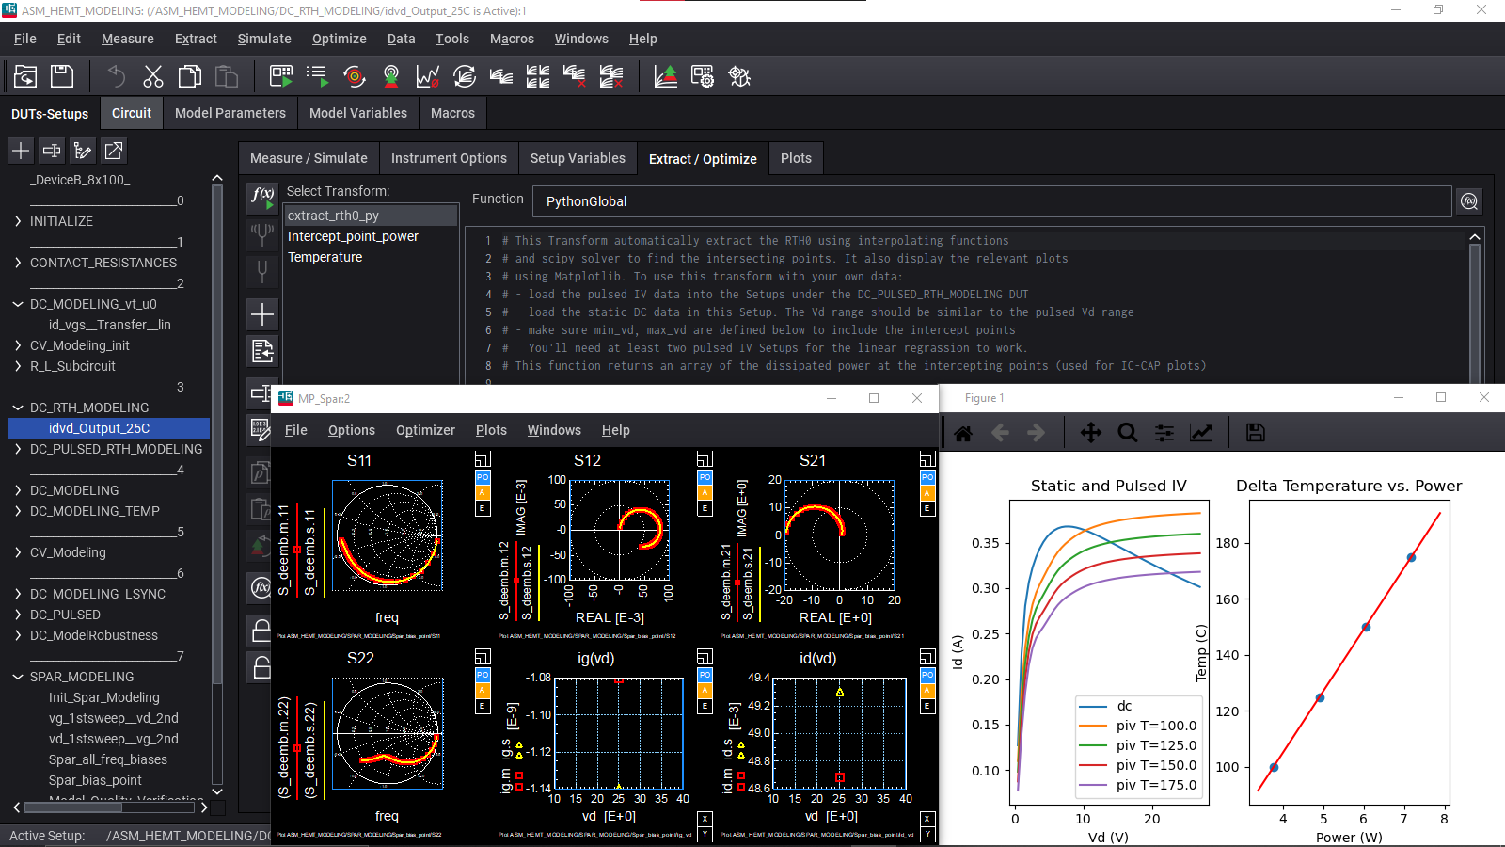Select the Pan axes tool in Figure 1
This screenshot has height=847, width=1505.
point(1090,433)
